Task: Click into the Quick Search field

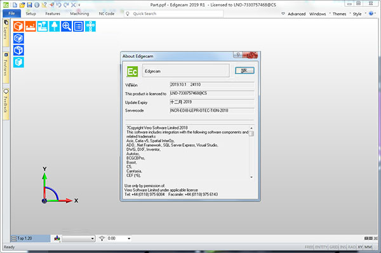Action: point(174,13)
